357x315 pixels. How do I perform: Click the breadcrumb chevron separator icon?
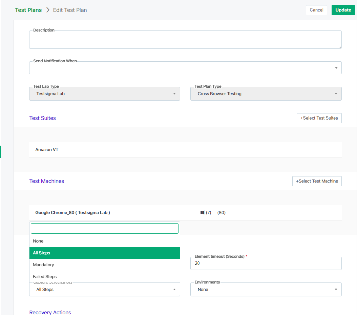(47, 10)
